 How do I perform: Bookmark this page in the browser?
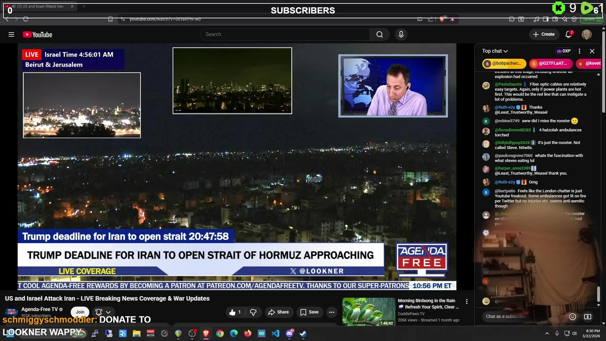[110, 19]
